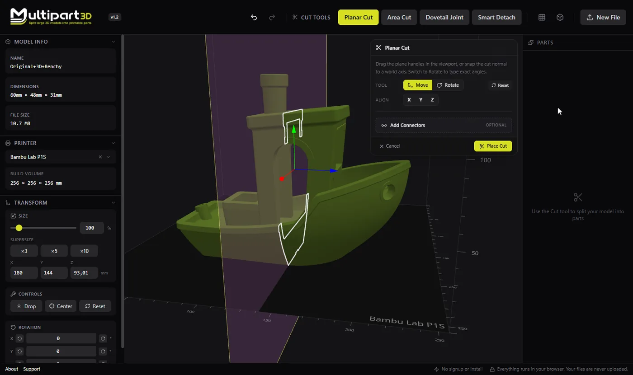Rotate Y counter-clockwise with left arrow icon
Viewport: 633px width, 375px height.
(19, 351)
